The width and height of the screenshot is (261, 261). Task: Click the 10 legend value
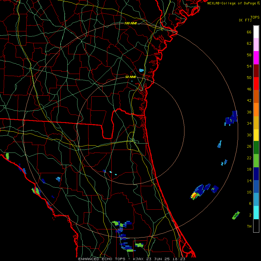pos(249,192)
